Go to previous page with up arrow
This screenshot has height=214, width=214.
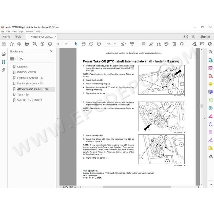pyautogui.click(x=42, y=44)
